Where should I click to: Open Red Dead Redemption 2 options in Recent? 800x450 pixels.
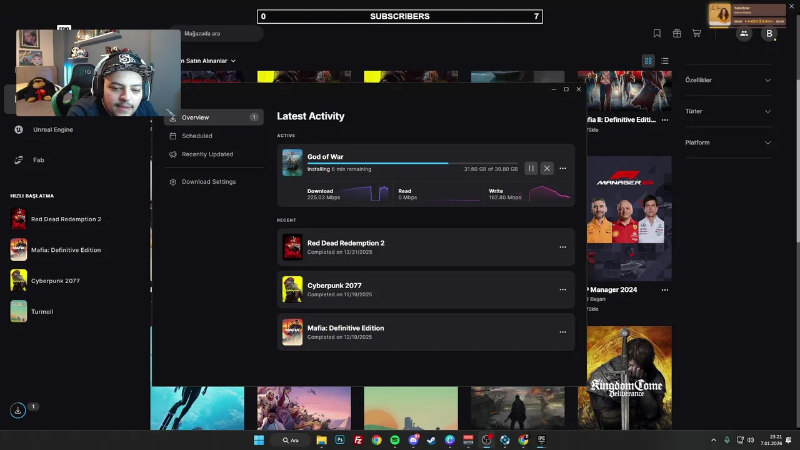tap(562, 247)
